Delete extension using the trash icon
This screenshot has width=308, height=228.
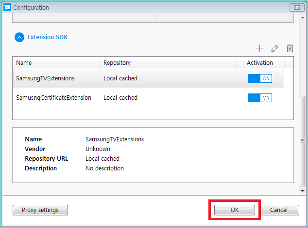(290, 48)
